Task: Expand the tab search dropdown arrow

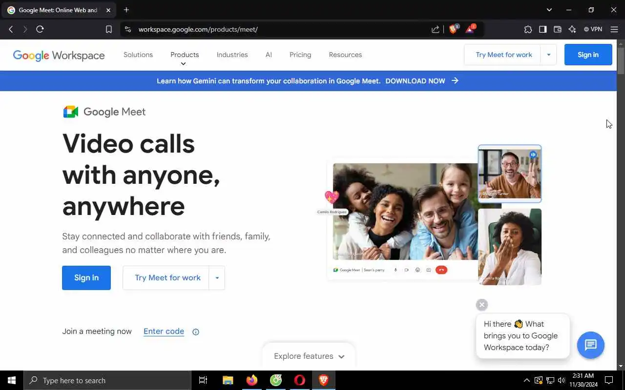Action: click(549, 10)
